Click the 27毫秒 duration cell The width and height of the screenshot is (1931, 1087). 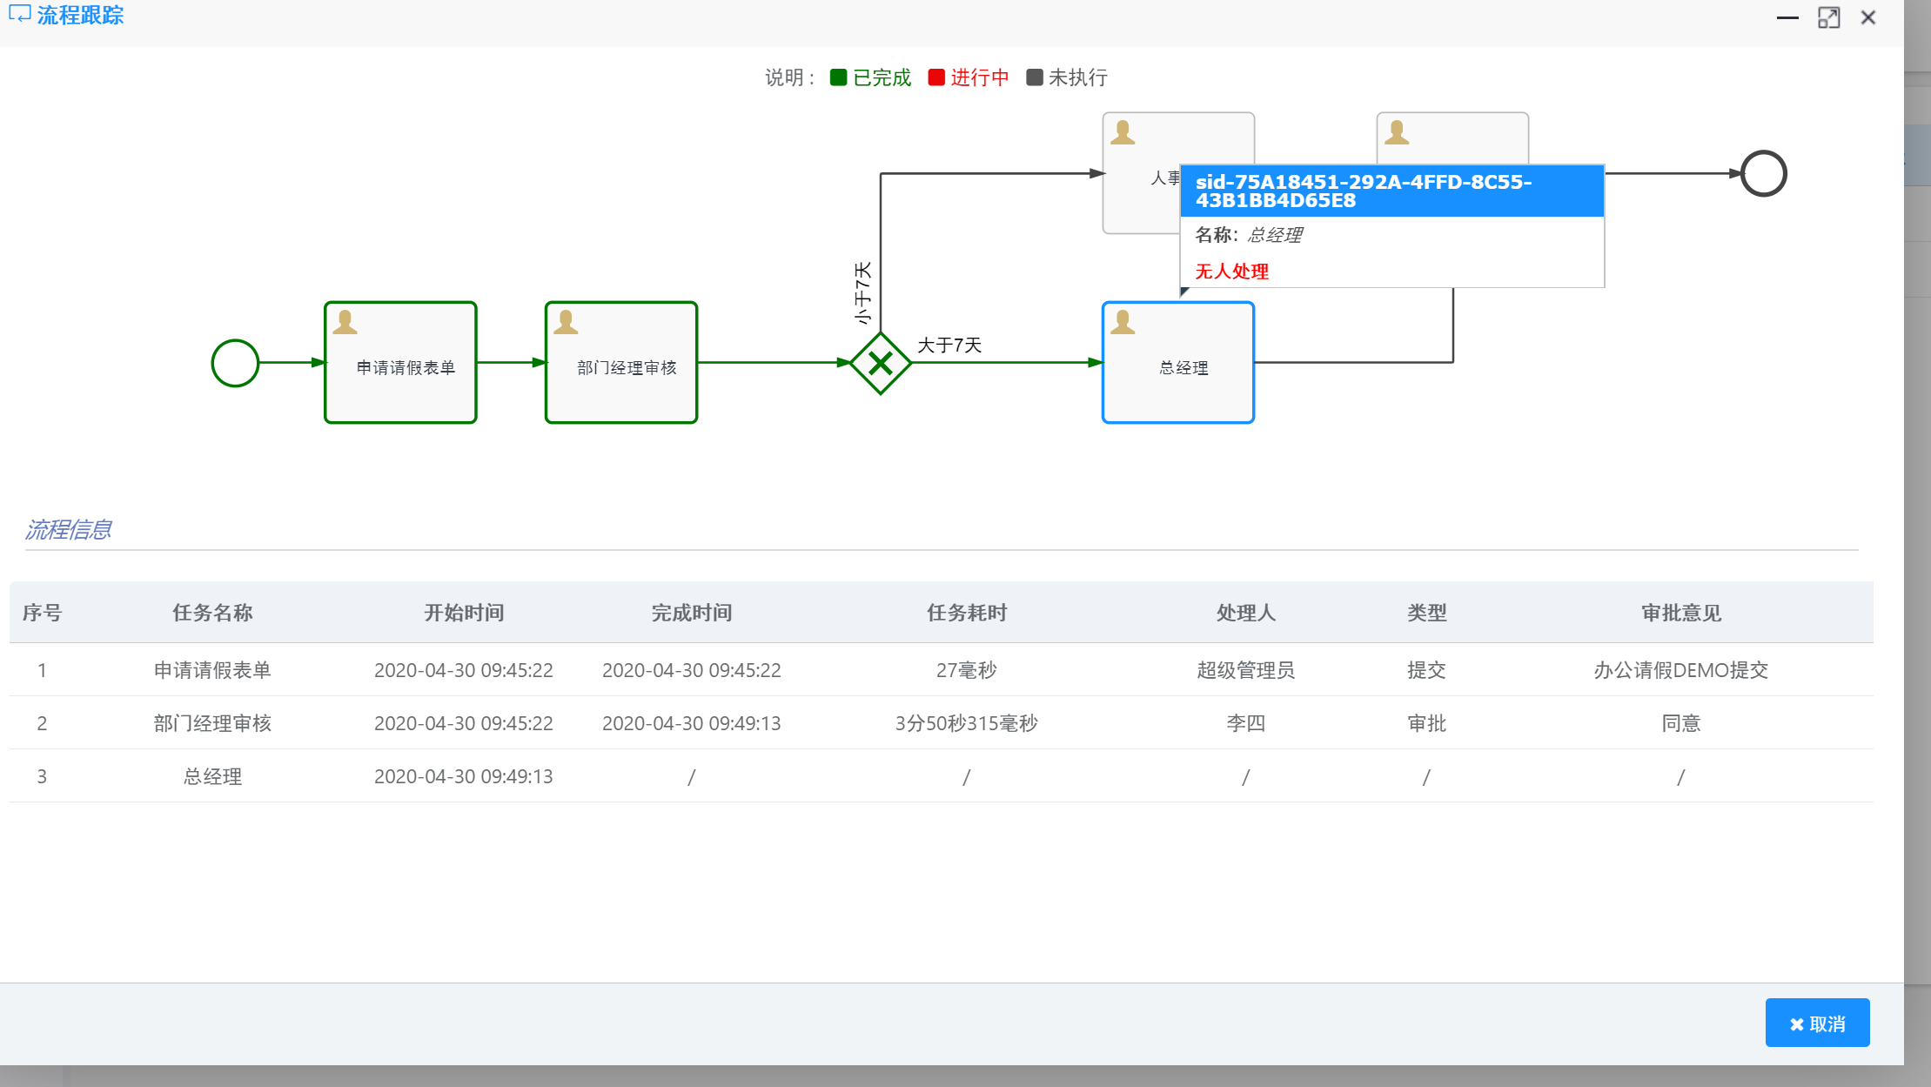tap(967, 670)
